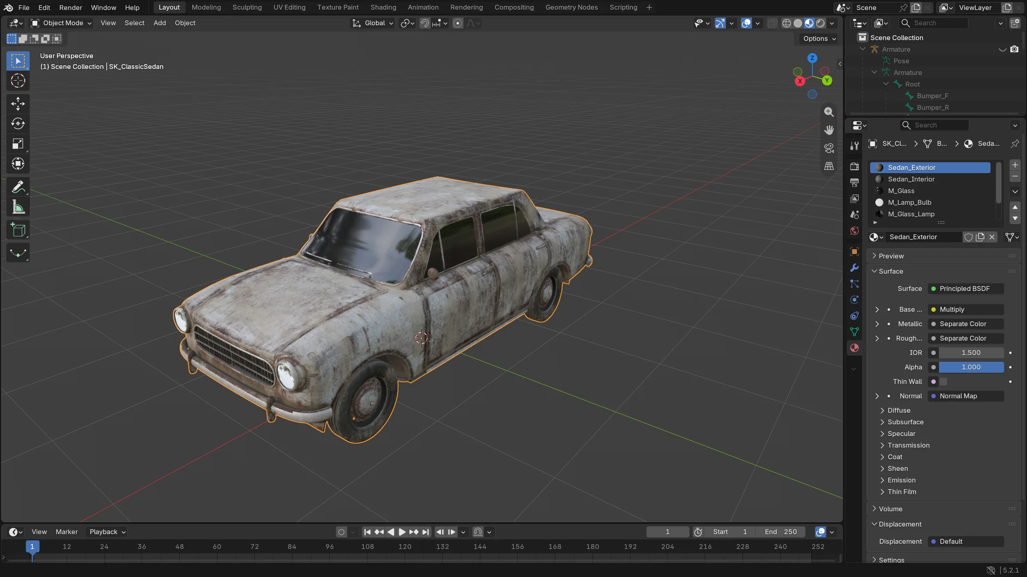Toggle proportional editing button
The image size is (1027, 577).
click(x=457, y=23)
